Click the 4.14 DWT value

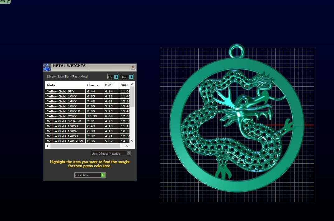[x=109, y=91]
